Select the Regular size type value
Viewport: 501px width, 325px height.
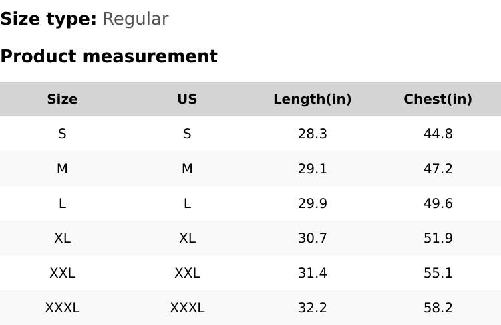135,19
